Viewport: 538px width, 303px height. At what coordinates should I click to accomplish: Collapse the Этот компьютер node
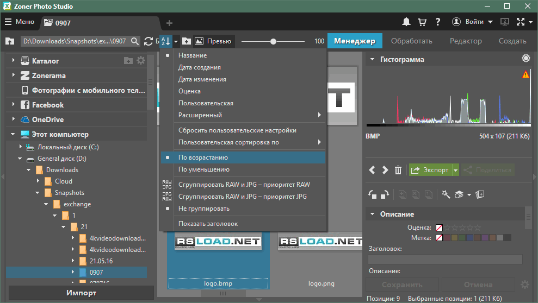pos(13,134)
